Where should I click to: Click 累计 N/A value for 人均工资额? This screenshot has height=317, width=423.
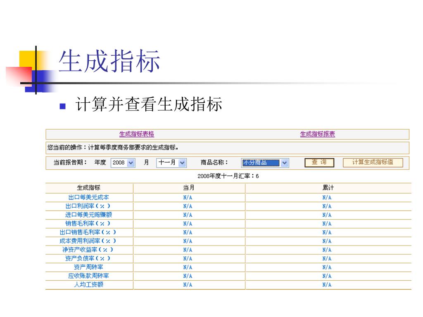click(327, 285)
